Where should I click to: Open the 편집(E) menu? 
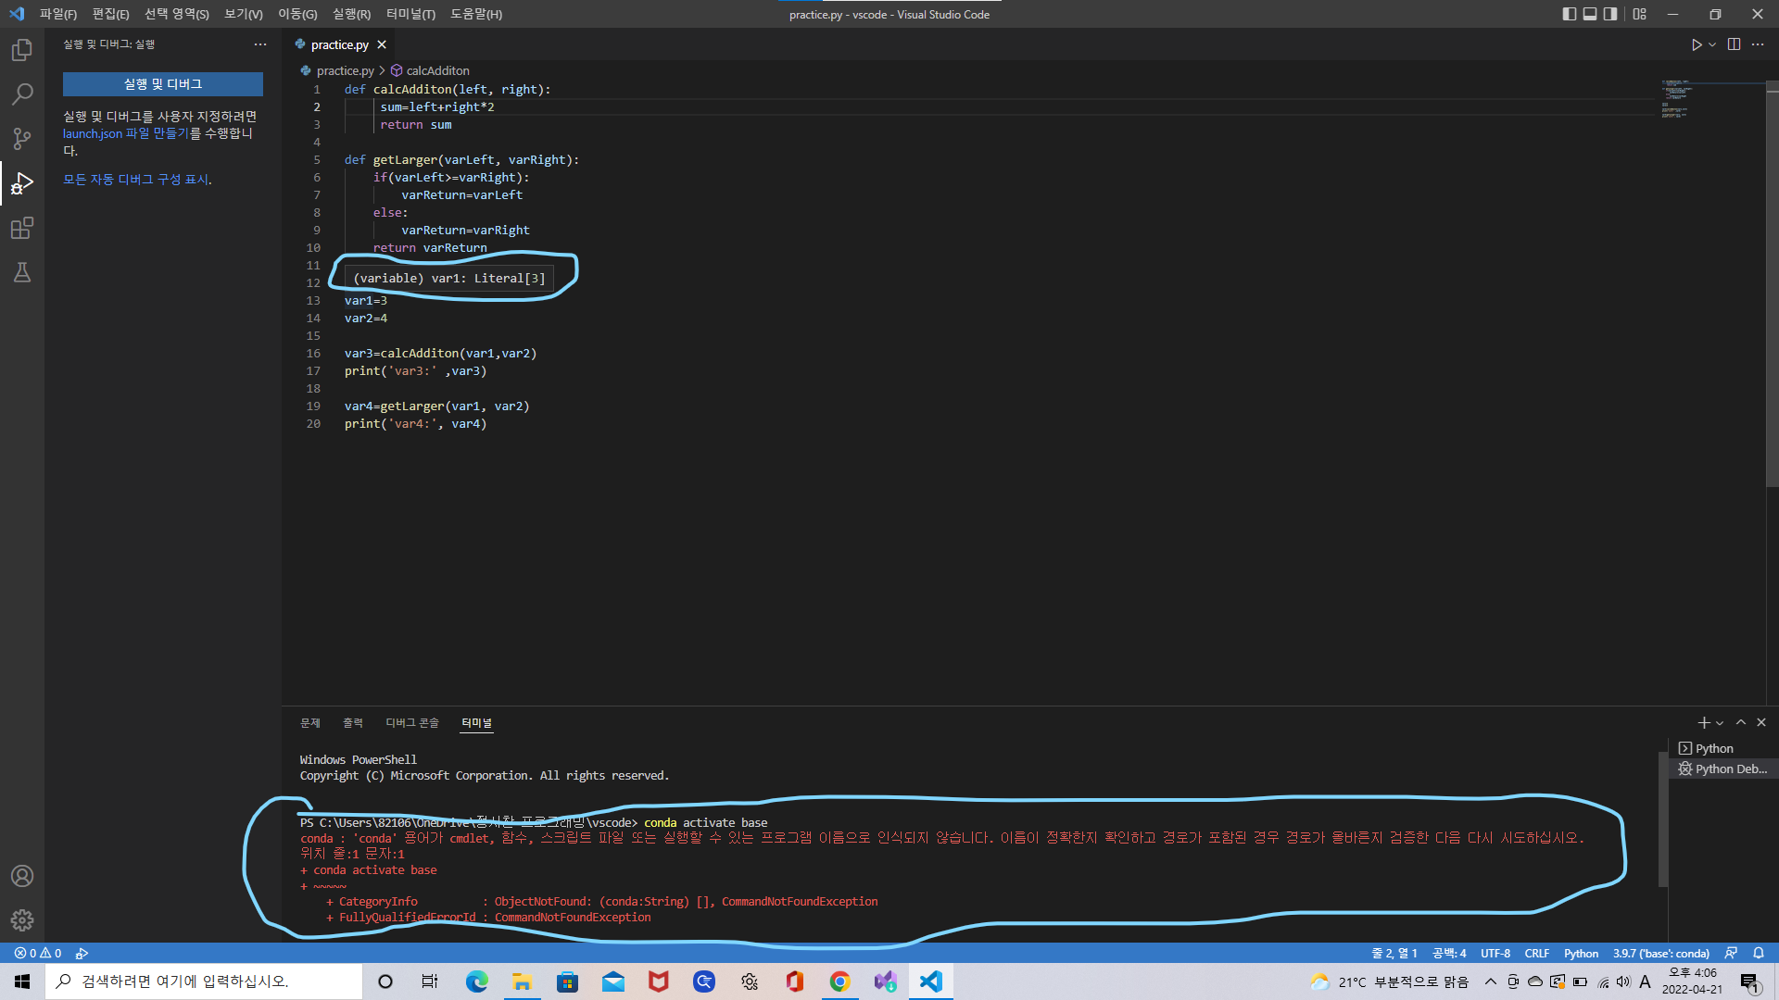pos(110,14)
